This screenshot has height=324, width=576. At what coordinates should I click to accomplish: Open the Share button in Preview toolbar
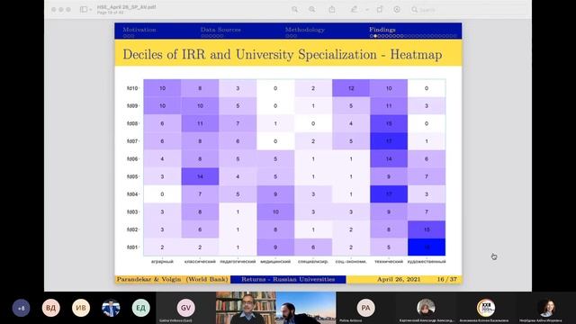click(332, 10)
